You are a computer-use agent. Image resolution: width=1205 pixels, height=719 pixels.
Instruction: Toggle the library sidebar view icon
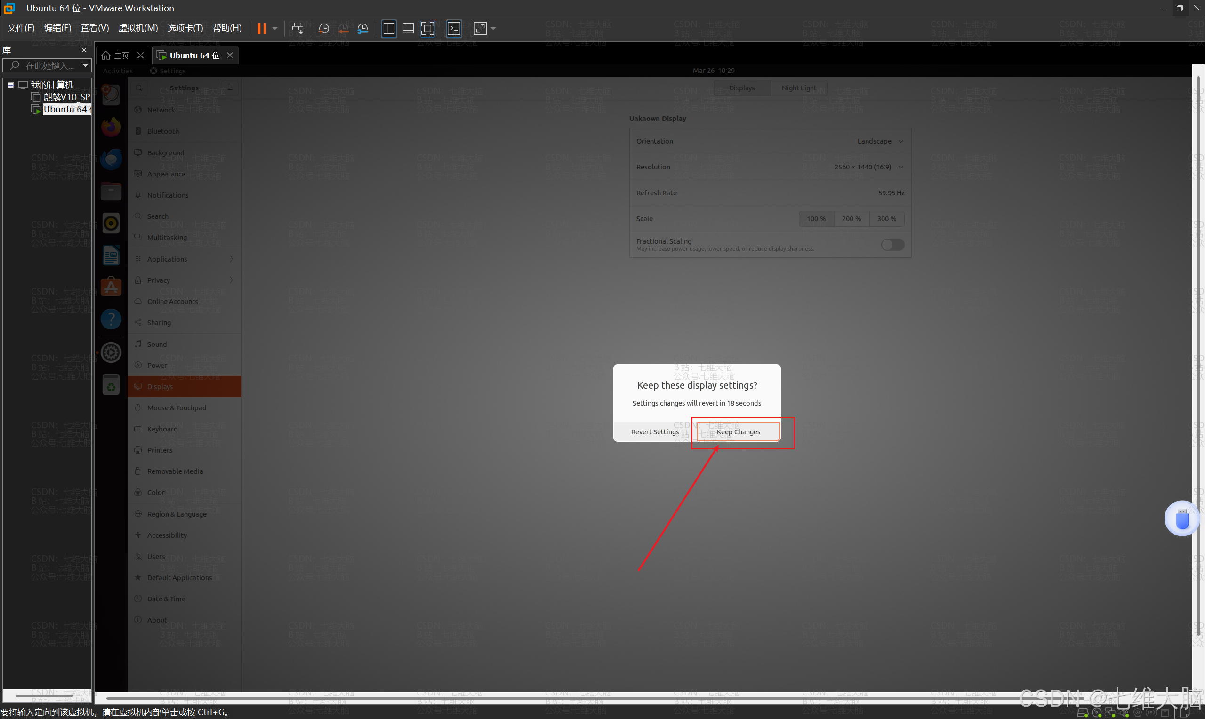click(389, 29)
